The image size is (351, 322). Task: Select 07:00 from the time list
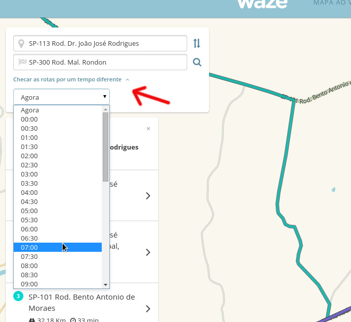[x=30, y=247]
